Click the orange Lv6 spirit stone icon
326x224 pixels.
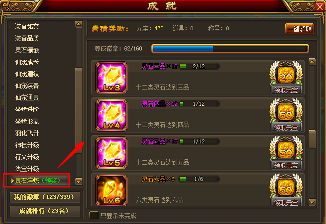(112, 190)
